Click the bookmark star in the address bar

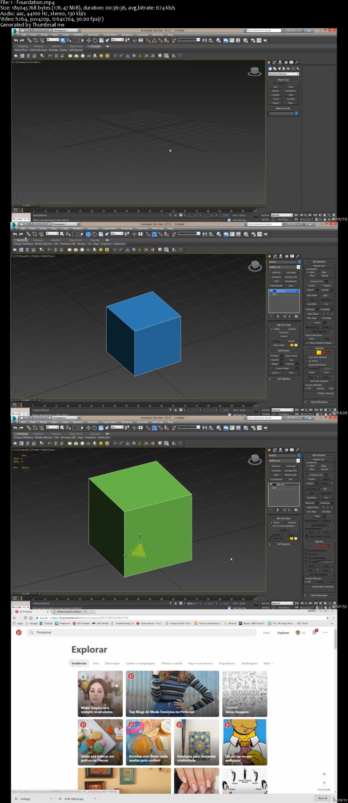click(x=327, y=618)
